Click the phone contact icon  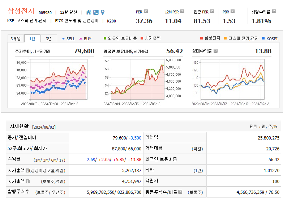click(96, 12)
